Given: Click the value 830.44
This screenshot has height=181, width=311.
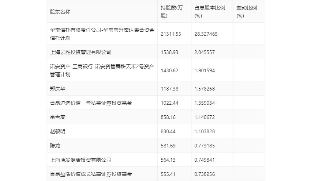Looking at the screenshot, I should point(168,131).
